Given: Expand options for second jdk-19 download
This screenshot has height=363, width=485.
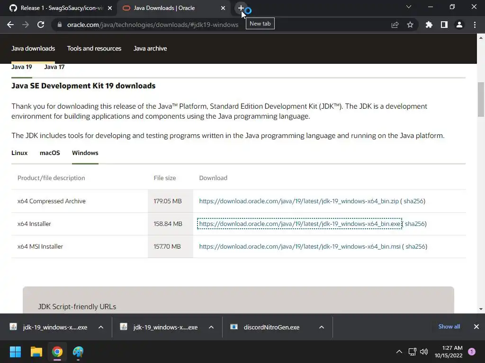Looking at the screenshot, I should [211, 327].
